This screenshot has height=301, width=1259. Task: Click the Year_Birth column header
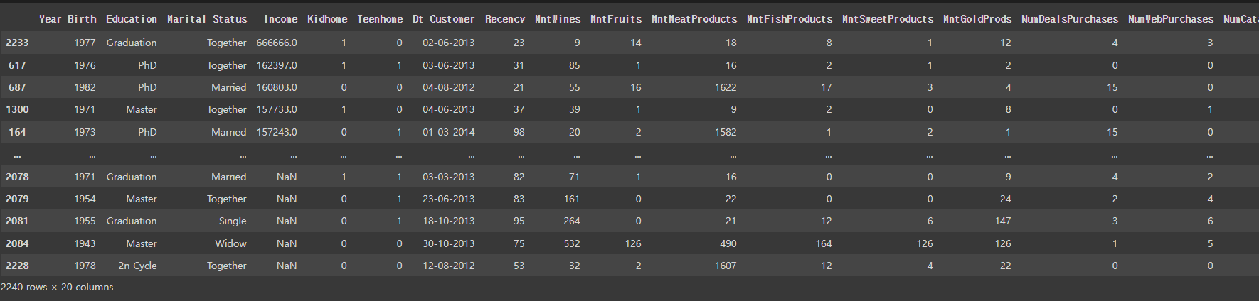[x=68, y=19]
